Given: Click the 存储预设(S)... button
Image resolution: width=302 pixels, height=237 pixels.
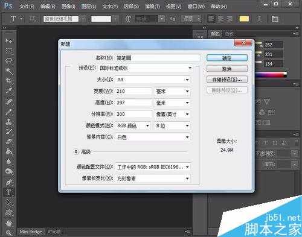Looking at the screenshot, I should [x=227, y=80].
